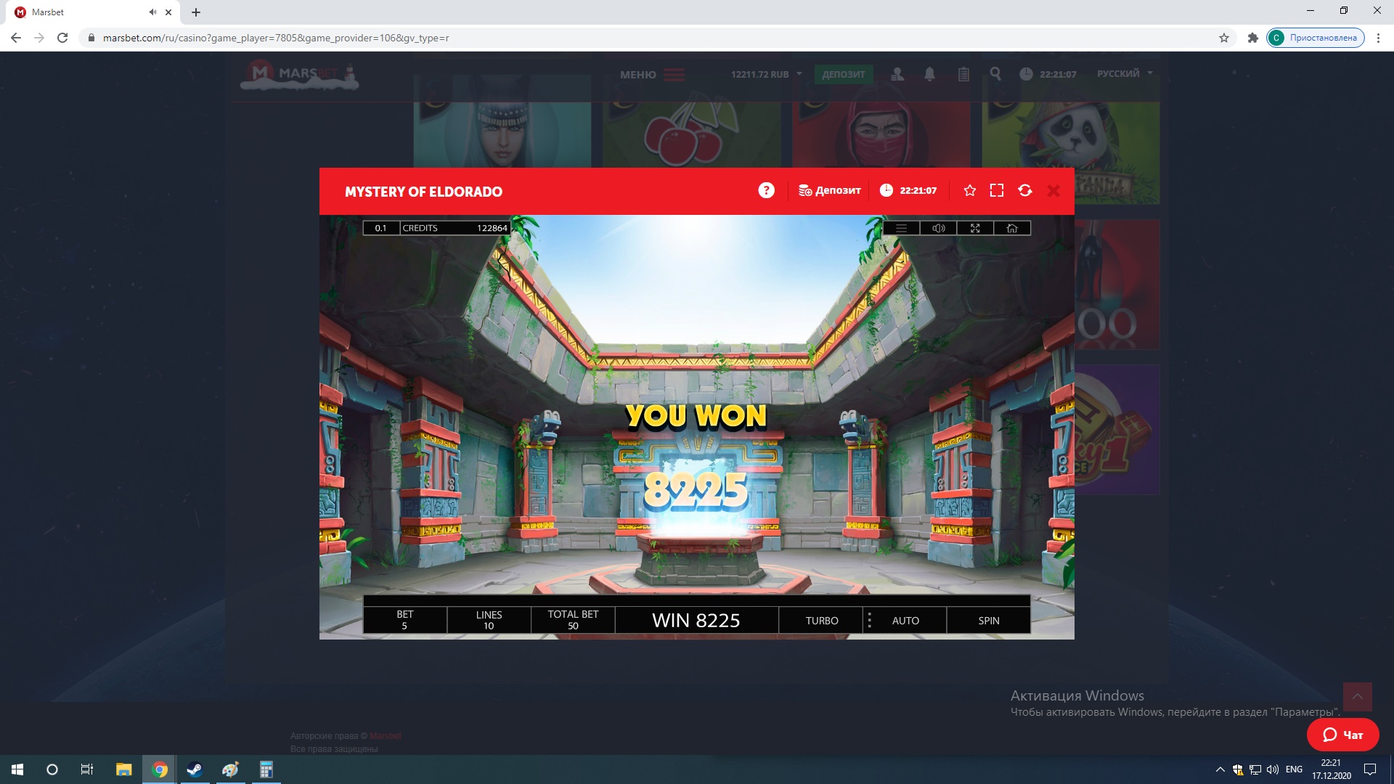Open the game in fullscreen mode
1394x784 pixels.
[997, 190]
